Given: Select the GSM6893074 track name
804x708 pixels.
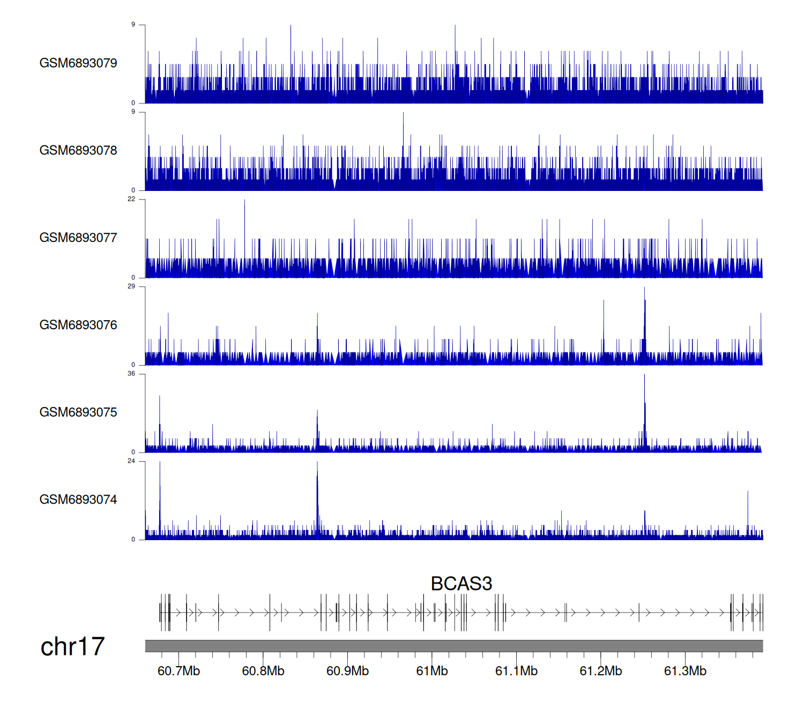Looking at the screenshot, I should click(78, 500).
